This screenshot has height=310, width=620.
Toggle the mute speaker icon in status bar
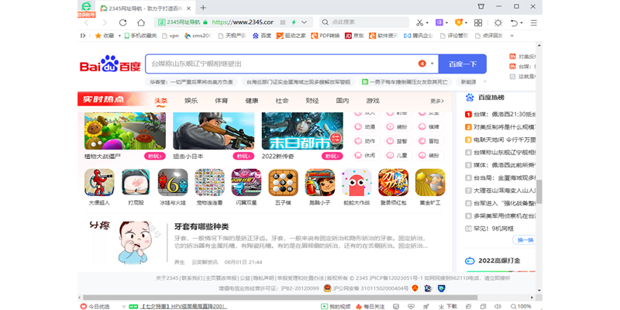(x=498, y=306)
